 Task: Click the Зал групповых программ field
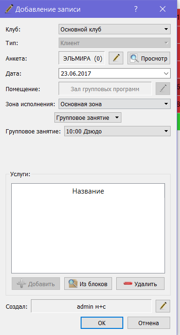tap(105, 88)
